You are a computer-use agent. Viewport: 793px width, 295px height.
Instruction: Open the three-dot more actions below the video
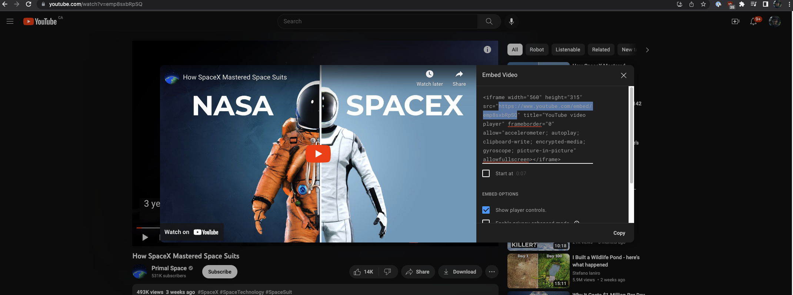(x=492, y=272)
